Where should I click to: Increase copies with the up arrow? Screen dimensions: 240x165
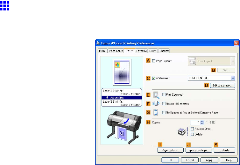click(x=202, y=121)
